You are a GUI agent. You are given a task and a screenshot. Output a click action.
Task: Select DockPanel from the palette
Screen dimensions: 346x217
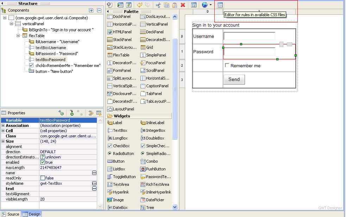coord(119,16)
